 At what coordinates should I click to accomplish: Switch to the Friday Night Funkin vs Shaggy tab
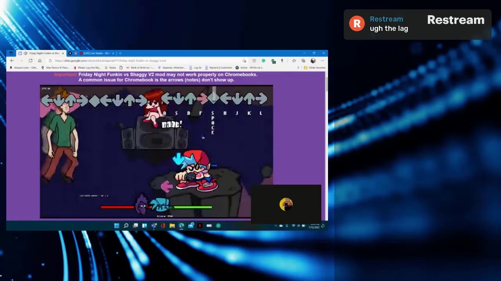pos(41,53)
